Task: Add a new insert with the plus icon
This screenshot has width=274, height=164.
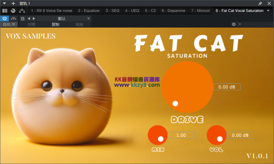Action: click(x=13, y=3)
